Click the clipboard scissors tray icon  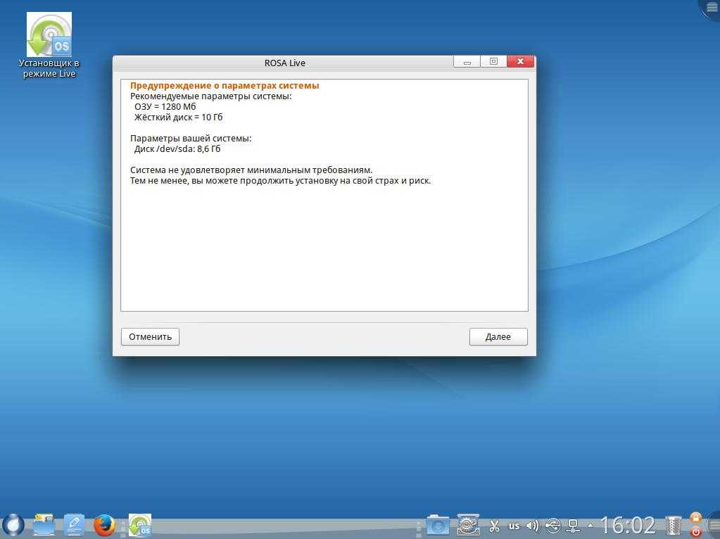tap(494, 526)
